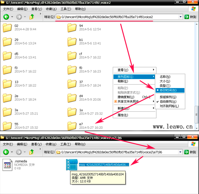The height and width of the screenshot is (194, 199).
Task: Toggle 对齐到网格(L) option
Action: pyautogui.click(x=170, y=106)
